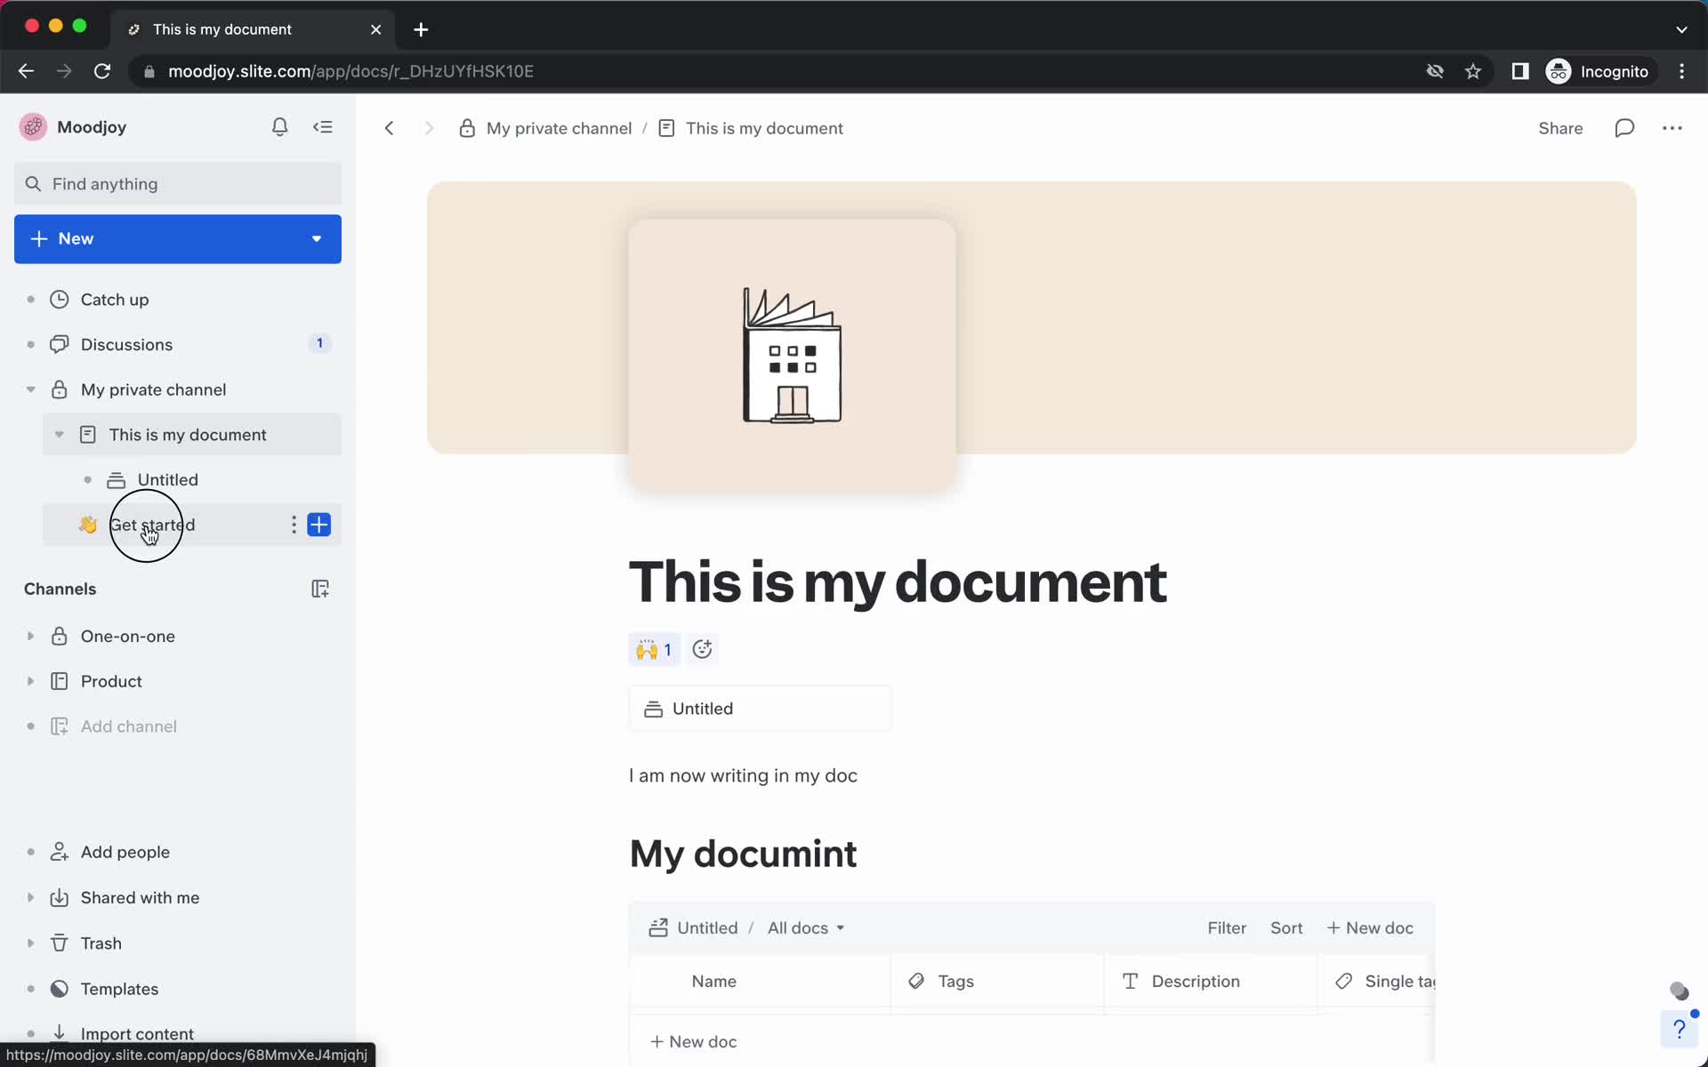Click the add reaction icon next to emoji
This screenshot has height=1067, width=1708.
[x=702, y=649]
